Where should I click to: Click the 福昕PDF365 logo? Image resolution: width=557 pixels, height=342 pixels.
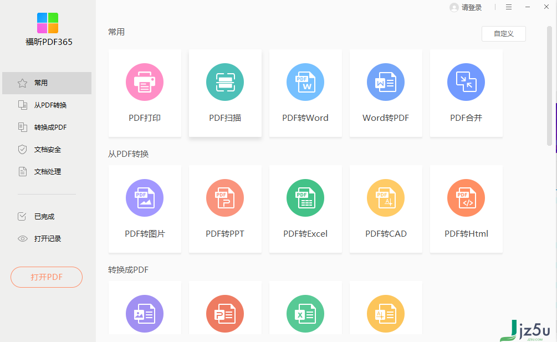[48, 23]
